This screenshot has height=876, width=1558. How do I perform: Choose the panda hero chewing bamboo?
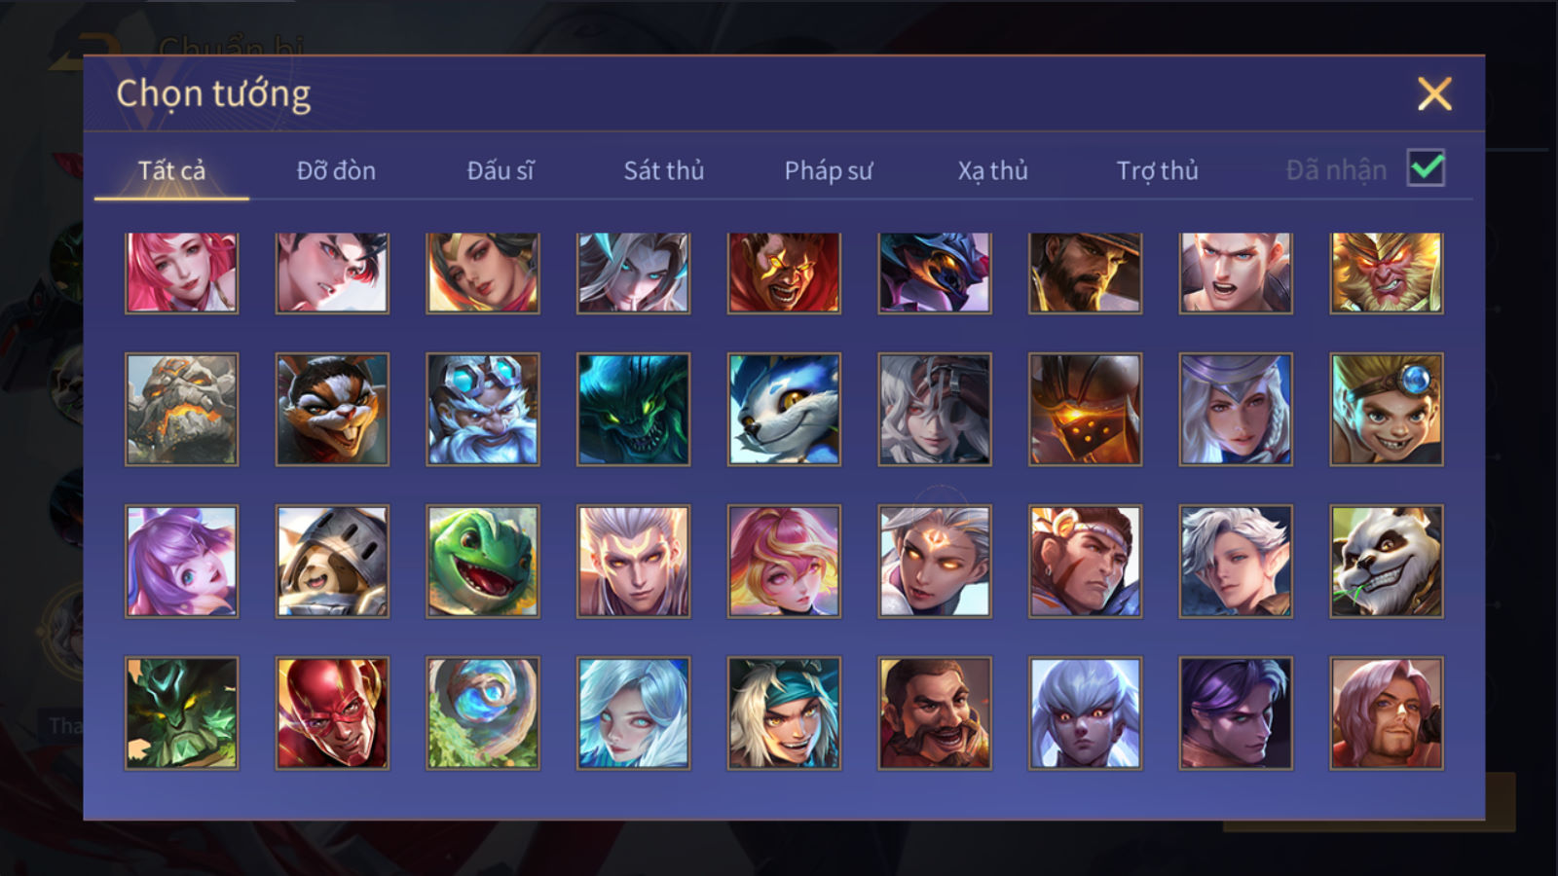(1387, 562)
